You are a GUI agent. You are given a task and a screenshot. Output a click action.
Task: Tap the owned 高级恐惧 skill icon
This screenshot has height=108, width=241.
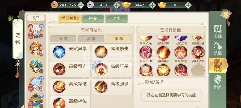pos(198,53)
